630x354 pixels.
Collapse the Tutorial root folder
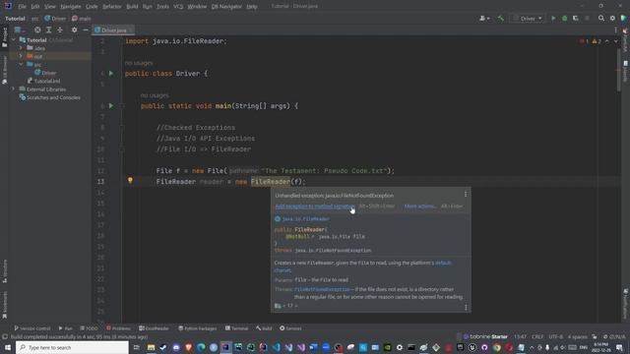pos(14,40)
